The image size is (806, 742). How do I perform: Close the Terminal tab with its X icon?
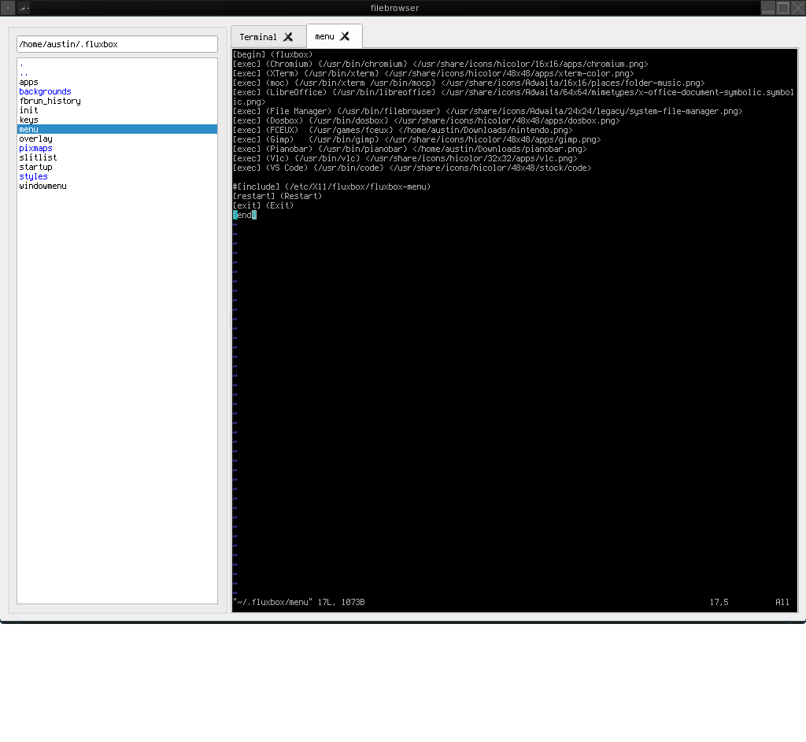pyautogui.click(x=288, y=35)
